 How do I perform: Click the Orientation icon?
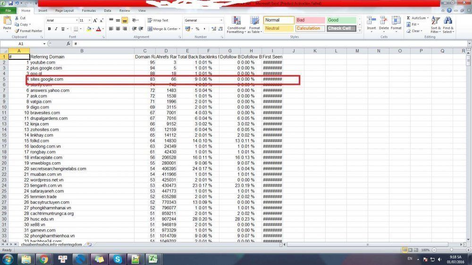(x=135, y=20)
